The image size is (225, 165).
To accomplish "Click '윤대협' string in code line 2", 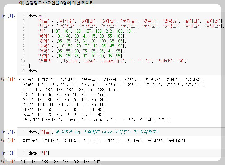I will pos(212,21).
